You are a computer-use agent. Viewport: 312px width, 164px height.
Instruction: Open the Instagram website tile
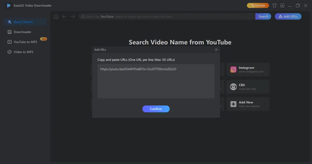[x=248, y=70]
